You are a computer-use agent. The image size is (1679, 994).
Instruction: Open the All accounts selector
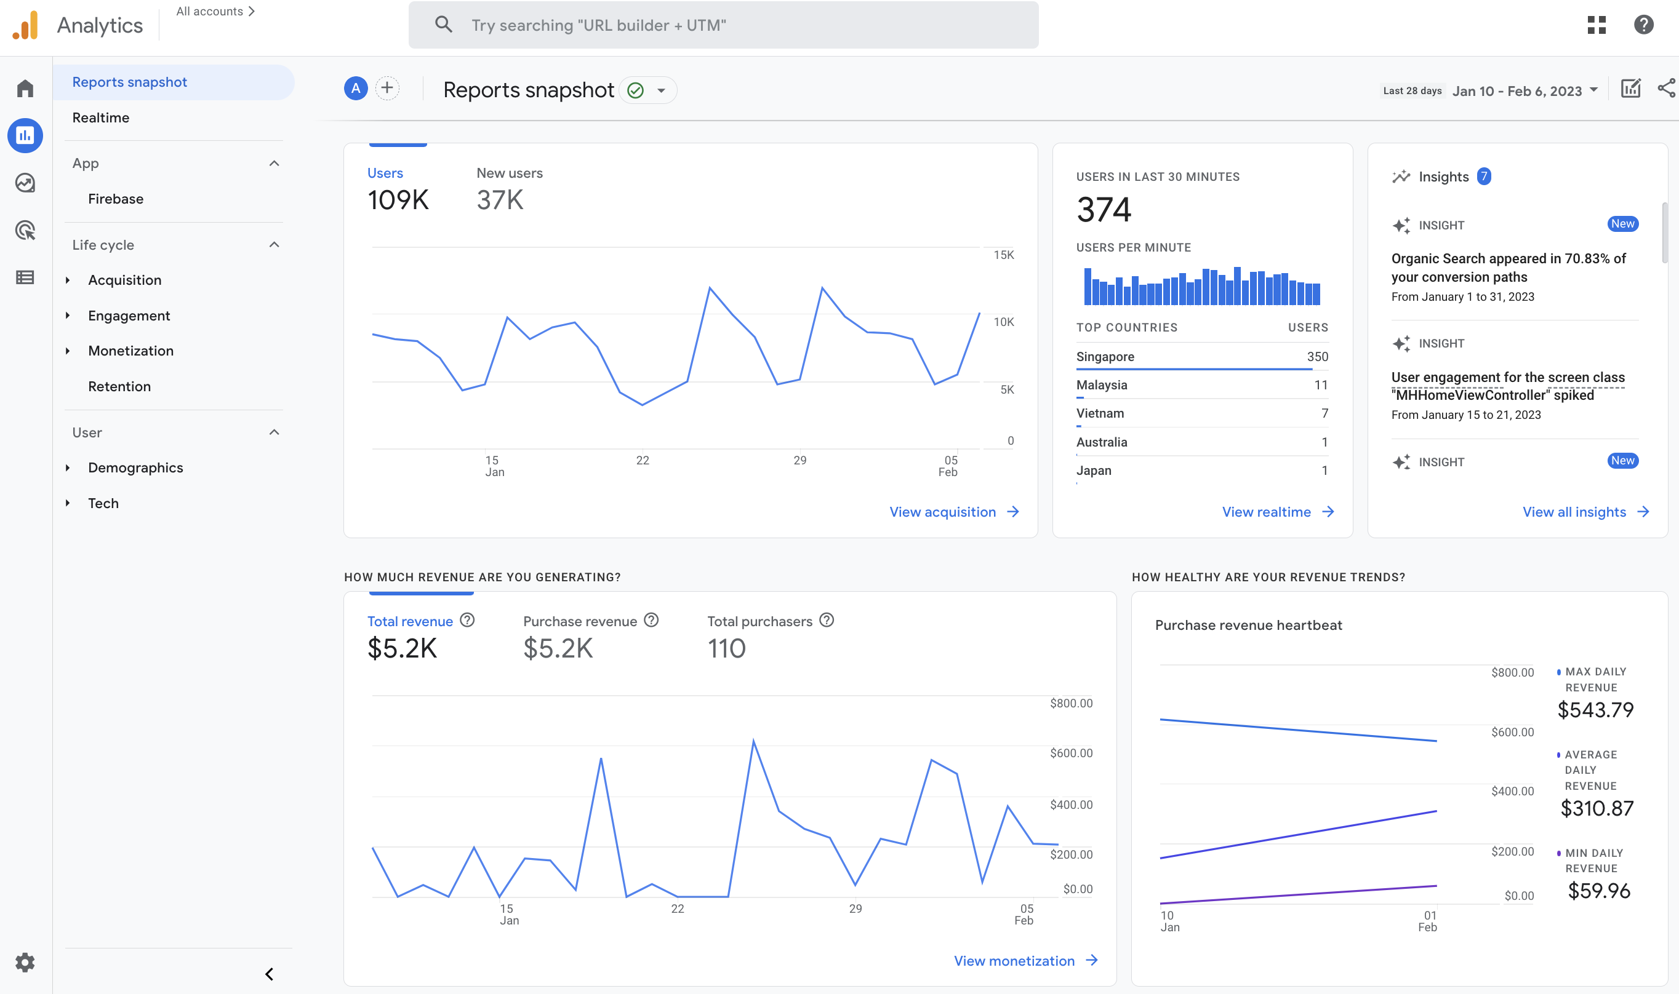(x=215, y=12)
